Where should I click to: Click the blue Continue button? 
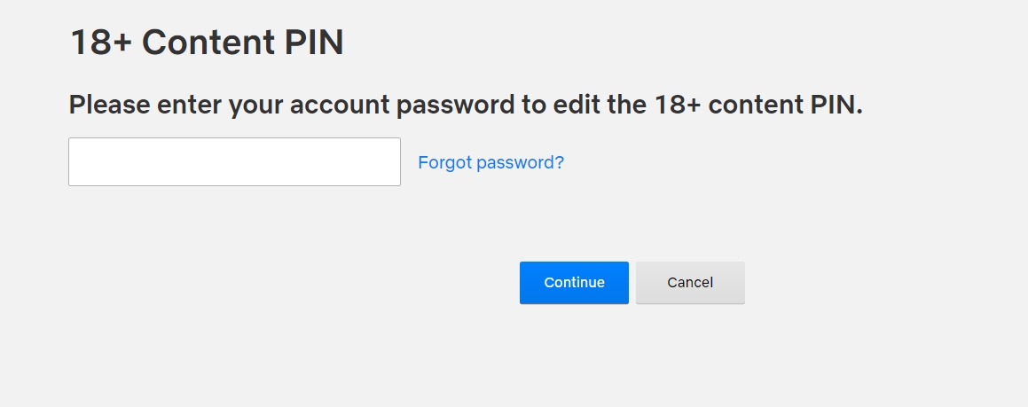[x=574, y=283]
